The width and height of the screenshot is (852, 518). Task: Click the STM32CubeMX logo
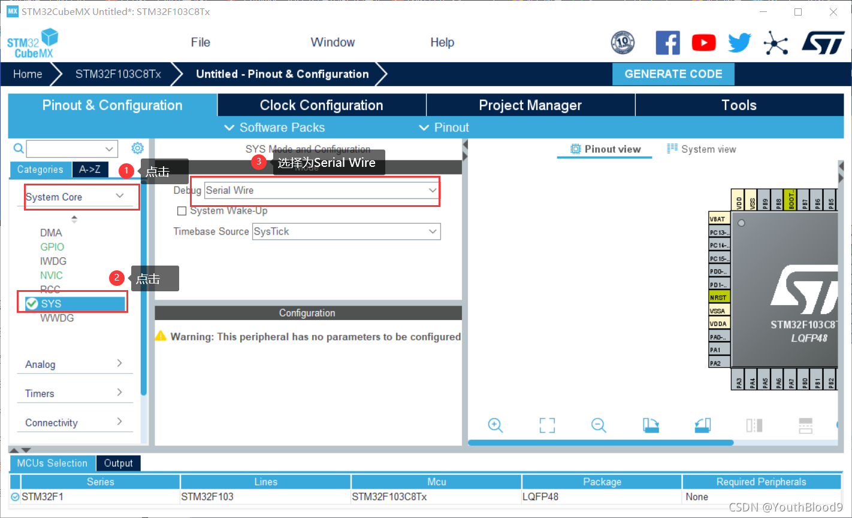[33, 43]
